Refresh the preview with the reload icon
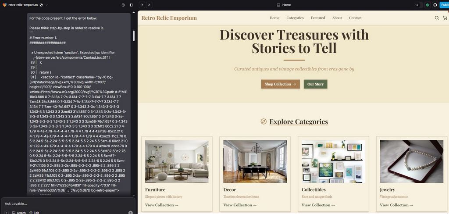This screenshot has width=449, height=214. coord(142,5)
